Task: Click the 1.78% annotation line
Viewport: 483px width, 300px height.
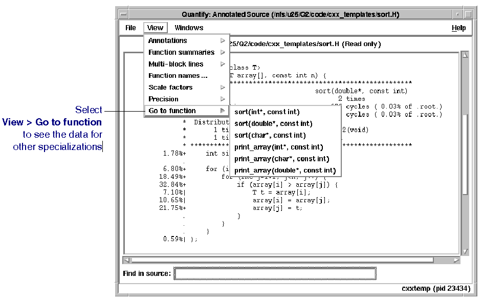Action: click(174, 154)
